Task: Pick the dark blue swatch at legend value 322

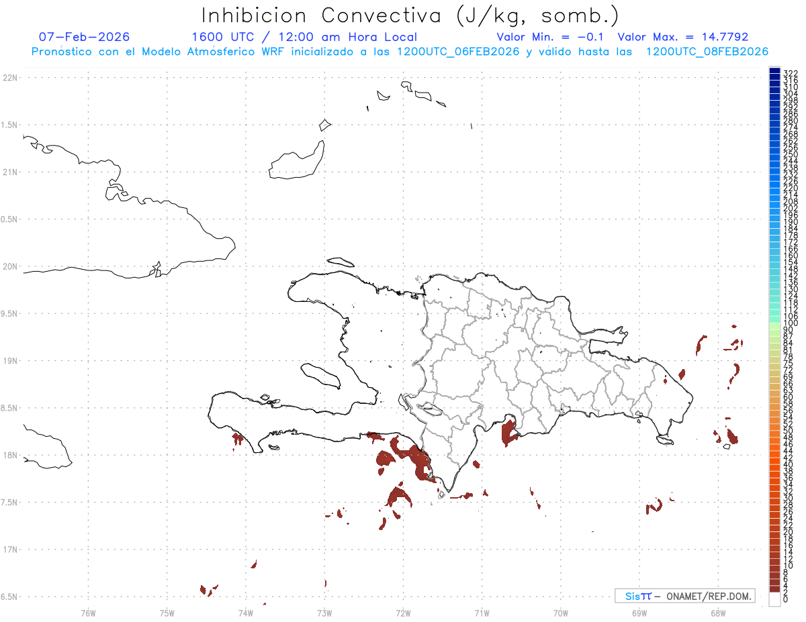Action: (774, 71)
